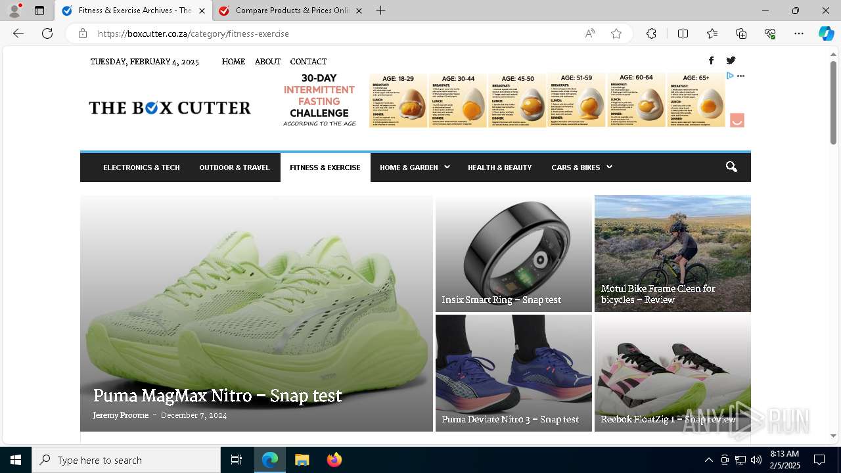Visit the site's Twitter page
The width and height of the screenshot is (841, 473).
[x=731, y=60]
